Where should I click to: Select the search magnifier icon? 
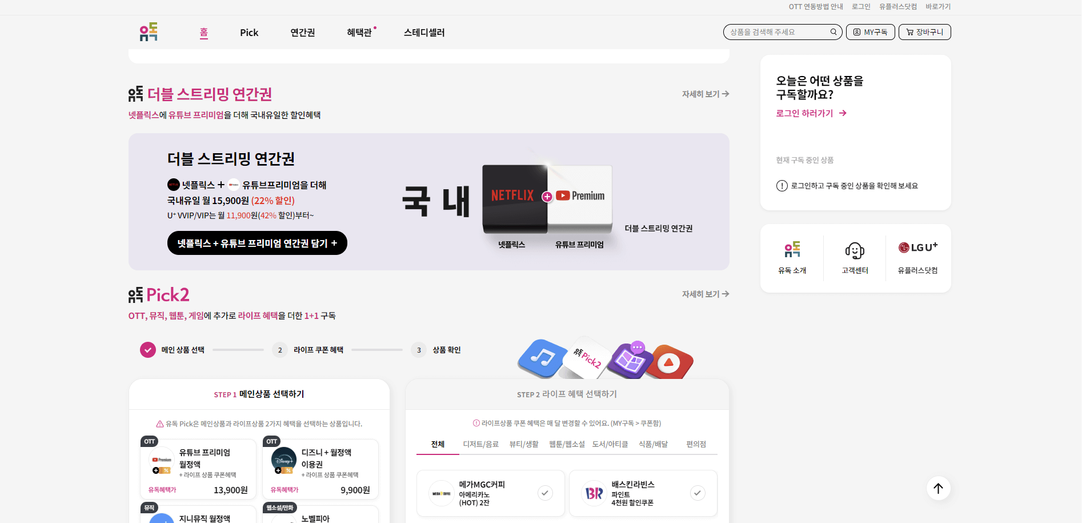(833, 32)
